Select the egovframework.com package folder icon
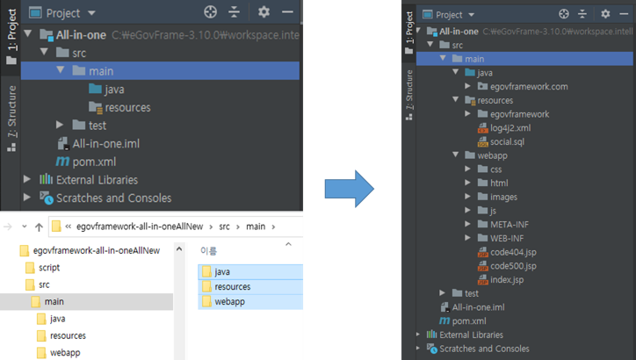636x360 pixels. [482, 86]
